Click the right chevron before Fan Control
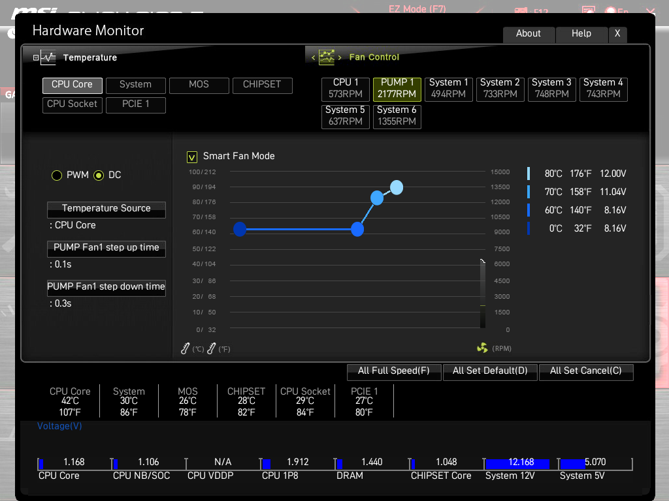 pos(340,57)
